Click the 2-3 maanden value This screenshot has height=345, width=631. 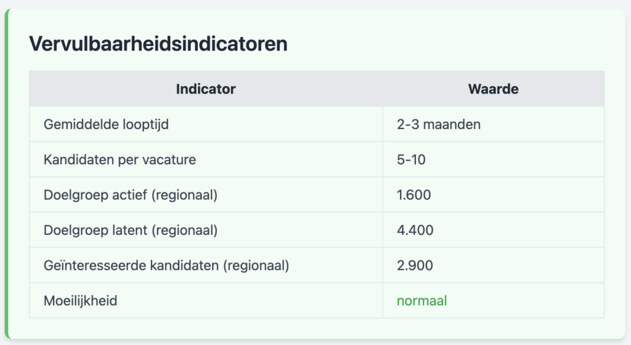(x=439, y=124)
